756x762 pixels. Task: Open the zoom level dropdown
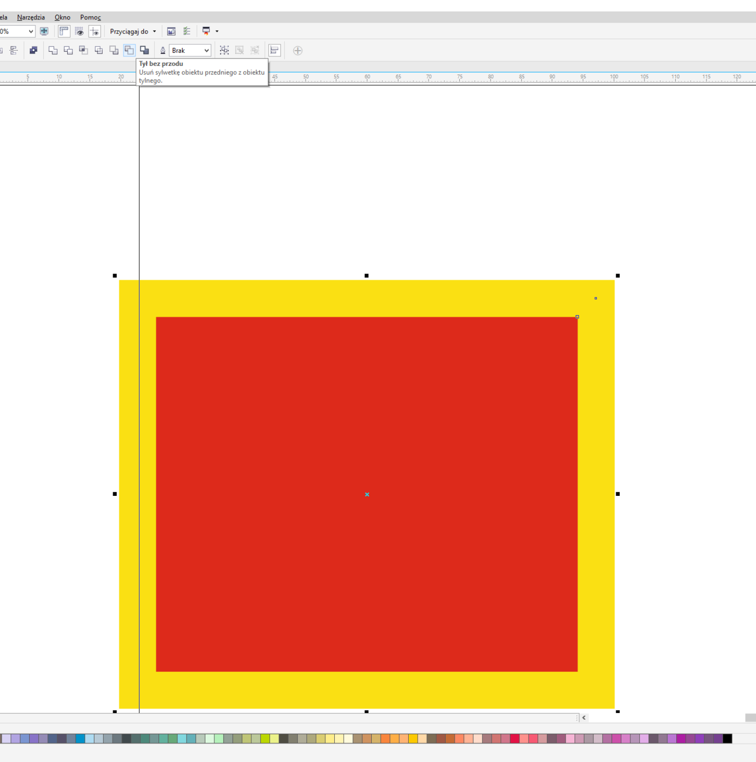coord(31,31)
